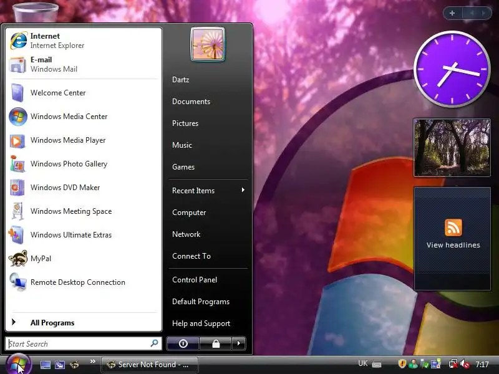Screen dimensions: 499x374
Task: Expand Quick Launch overflow chevron
Action: 92,362
